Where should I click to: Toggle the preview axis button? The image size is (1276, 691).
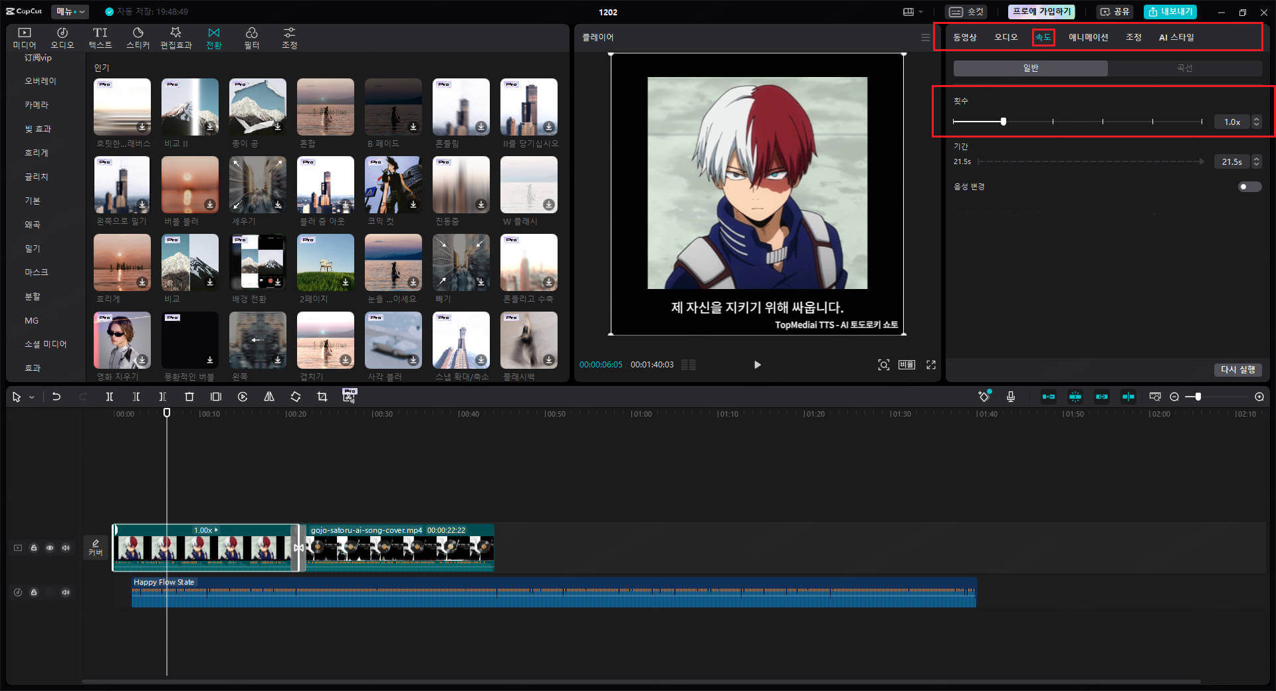pos(1128,397)
